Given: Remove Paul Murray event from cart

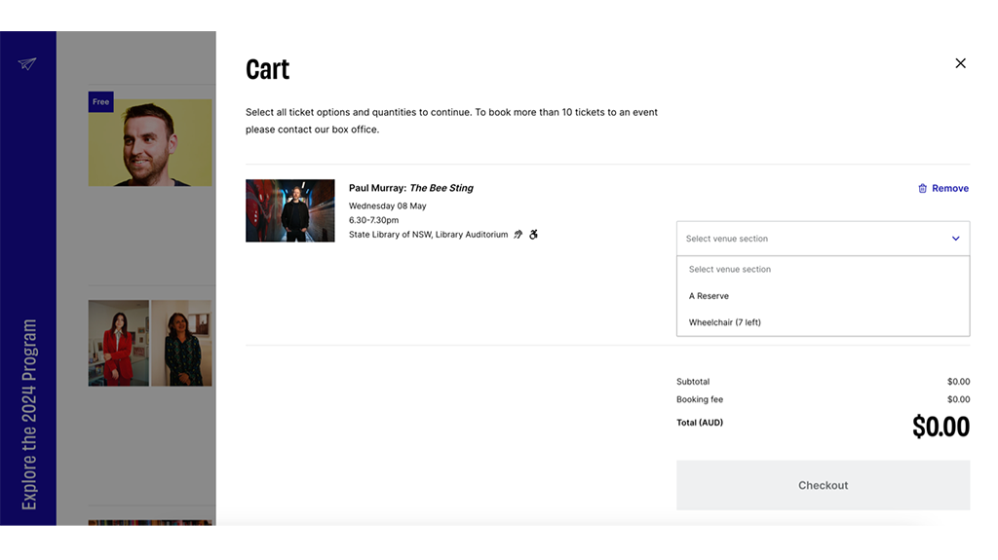Looking at the screenshot, I should tap(949, 189).
